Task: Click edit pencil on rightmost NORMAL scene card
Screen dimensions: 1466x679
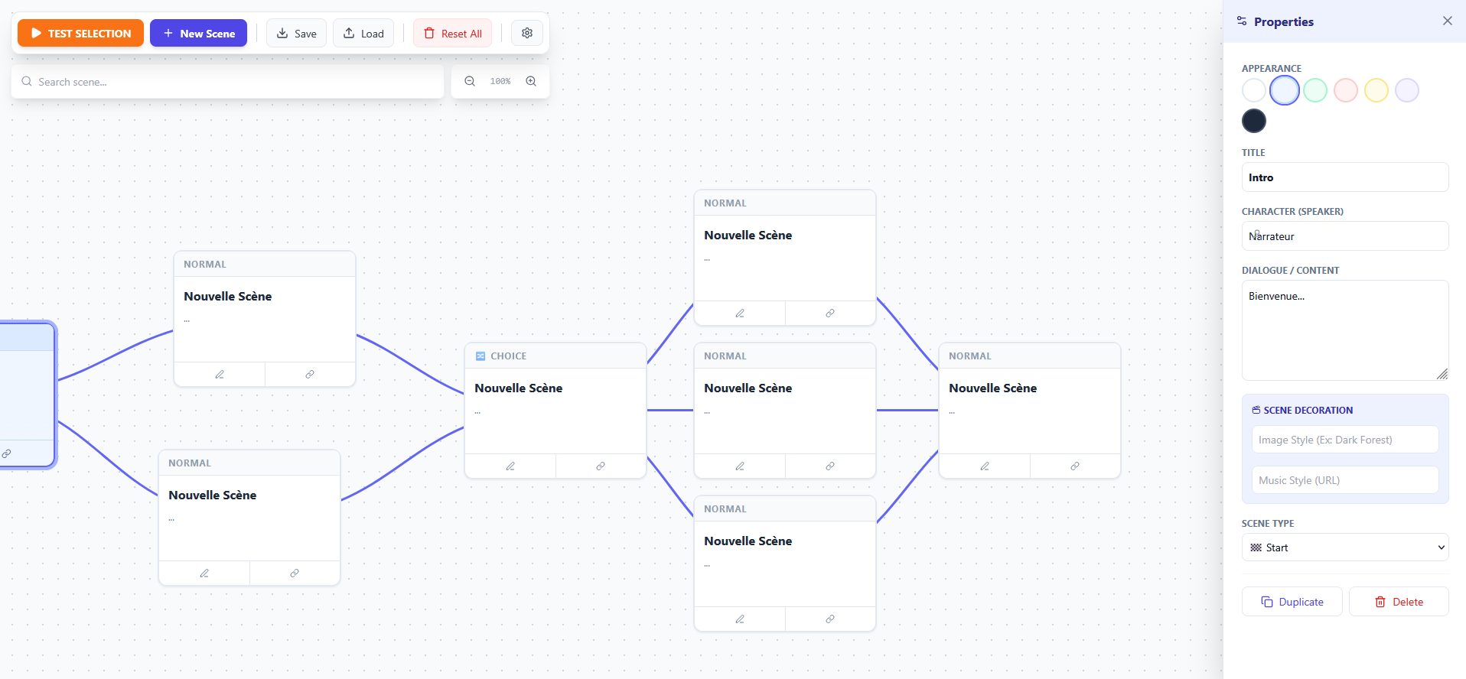Action: [x=985, y=466]
